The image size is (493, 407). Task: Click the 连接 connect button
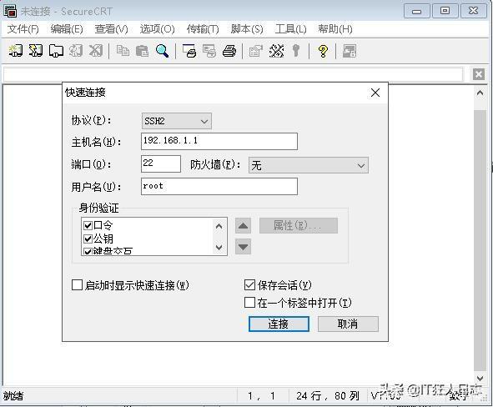pyautogui.click(x=279, y=324)
